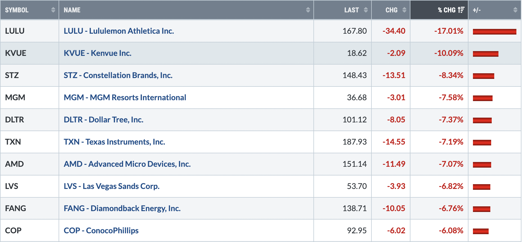Image resolution: width=522 pixels, height=242 pixels.
Task: Open MGM Resorts International link
Action: (125, 97)
